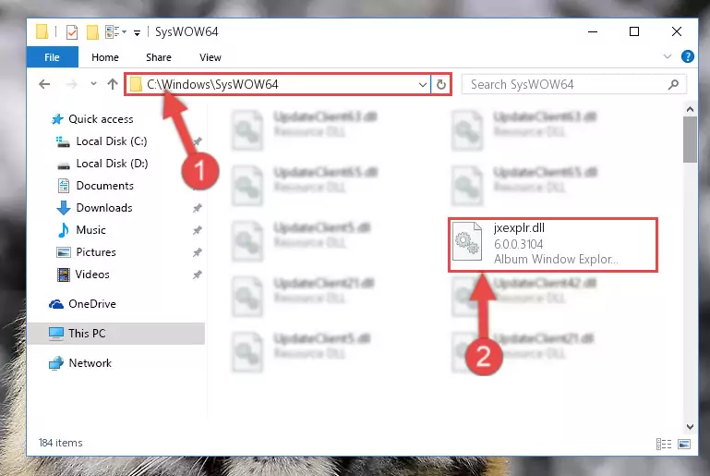Click the jxexplr.dll gear file icon

point(467,240)
